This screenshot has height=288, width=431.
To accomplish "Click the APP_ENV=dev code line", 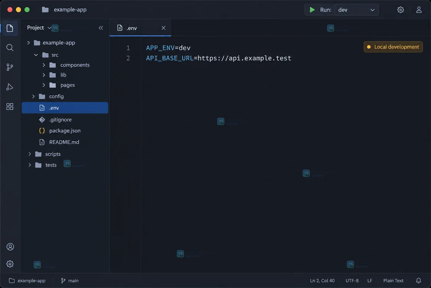I will [168, 48].
